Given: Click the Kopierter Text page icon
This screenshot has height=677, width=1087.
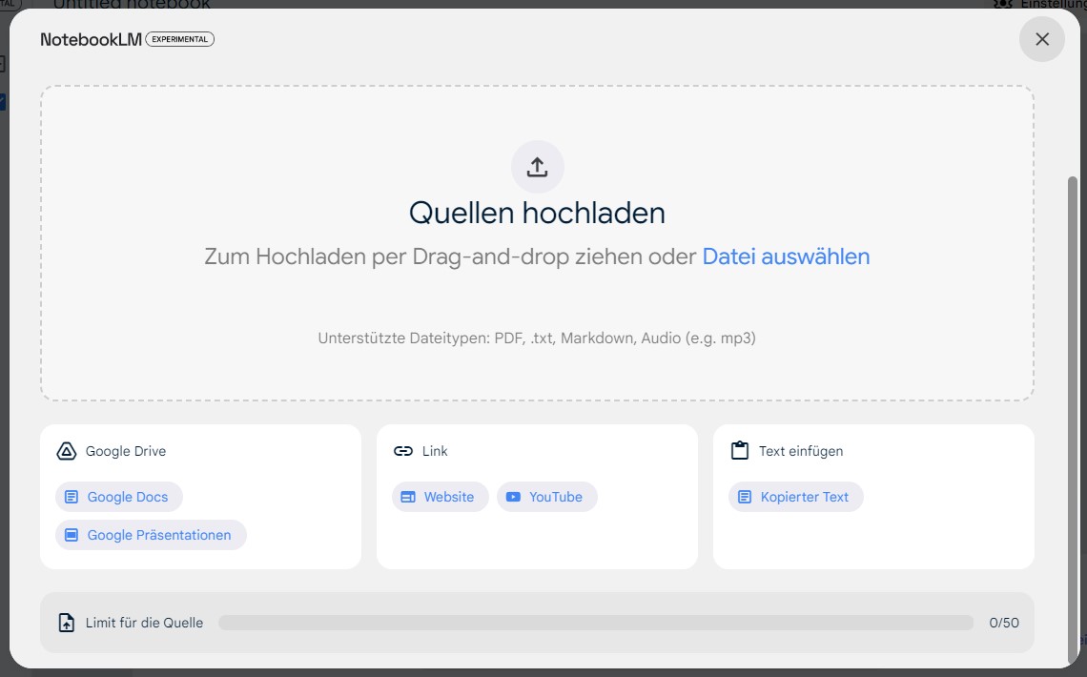Looking at the screenshot, I should click(x=745, y=497).
